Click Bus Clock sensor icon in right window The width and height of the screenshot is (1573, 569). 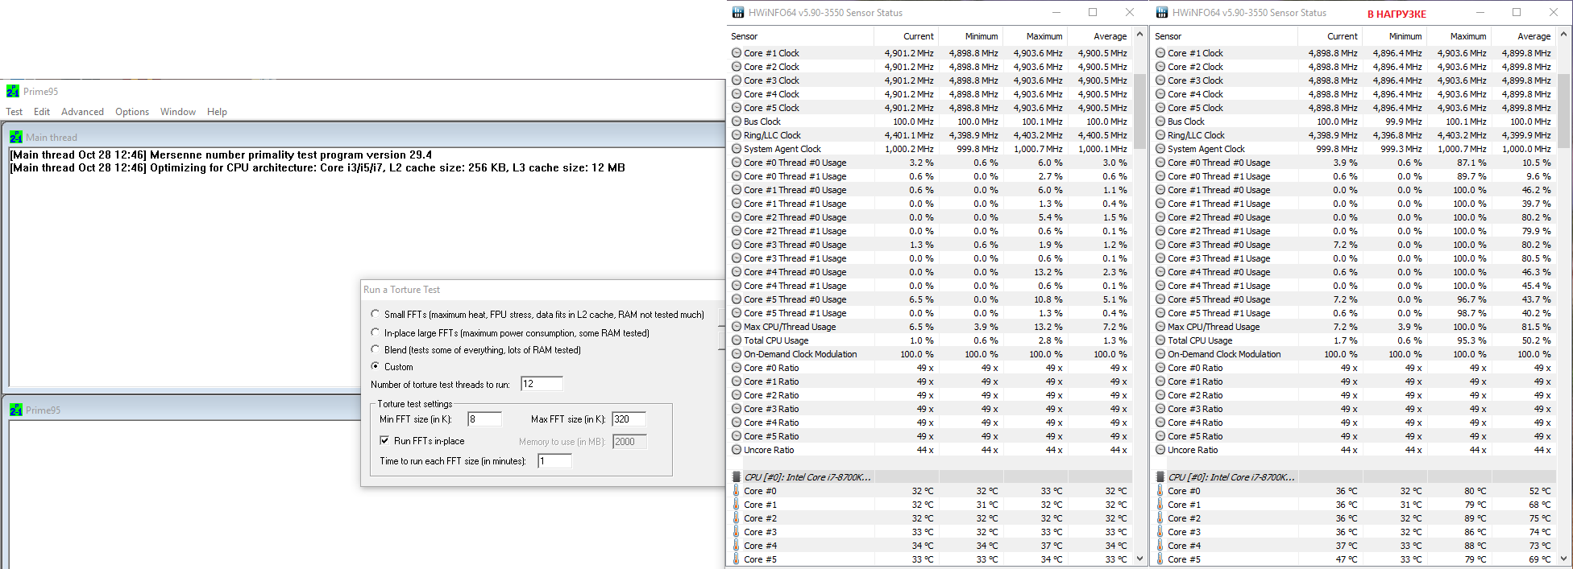tap(1160, 122)
